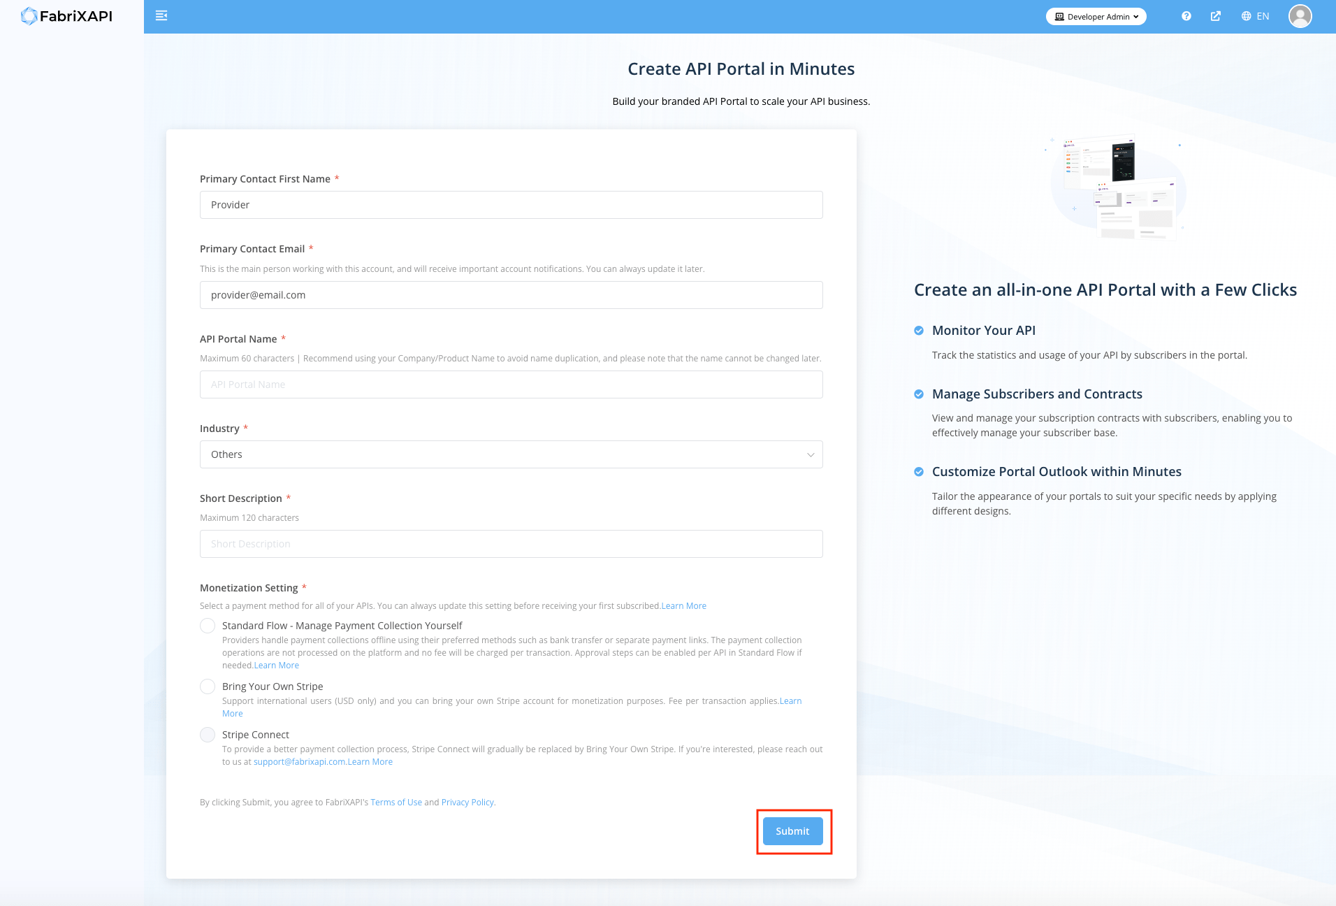Open the Privacy Policy link
This screenshot has width=1336, height=906.
[467, 803]
